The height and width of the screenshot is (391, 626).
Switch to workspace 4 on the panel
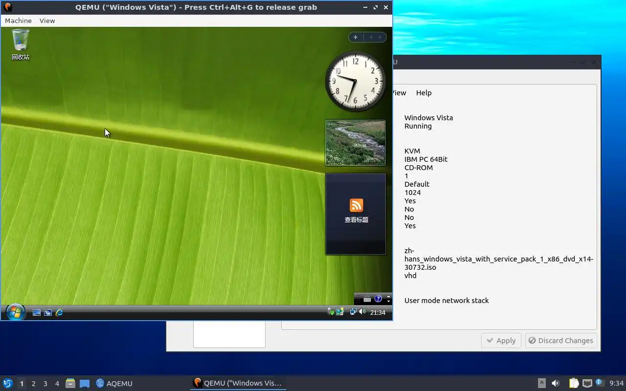pyautogui.click(x=57, y=384)
